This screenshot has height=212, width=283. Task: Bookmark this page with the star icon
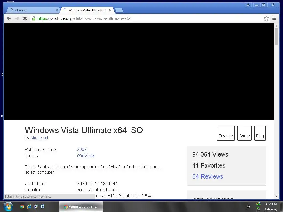pos(266,18)
